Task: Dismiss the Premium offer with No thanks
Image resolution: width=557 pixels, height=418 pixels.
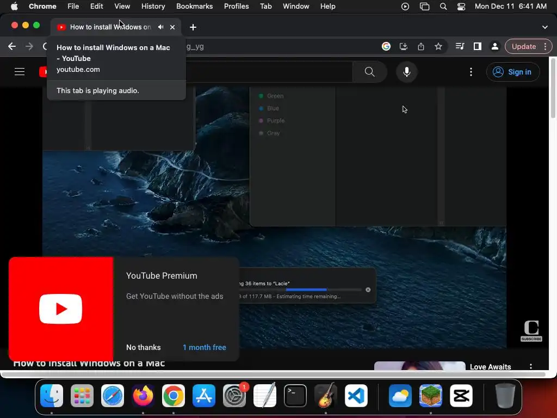Action: 144,347
